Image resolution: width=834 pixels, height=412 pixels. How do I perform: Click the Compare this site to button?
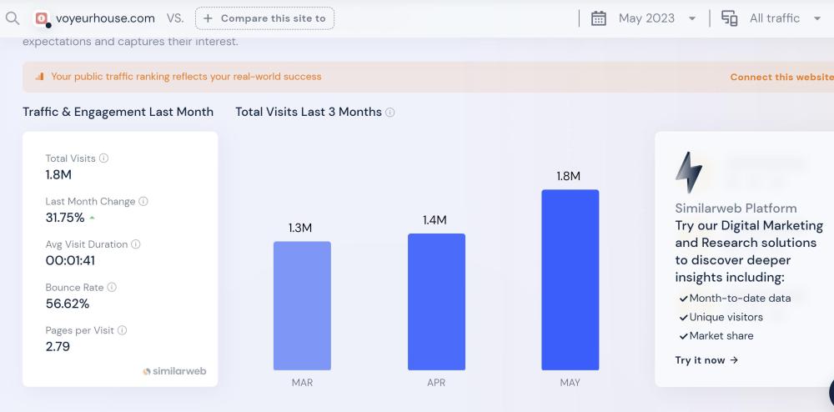coord(264,18)
